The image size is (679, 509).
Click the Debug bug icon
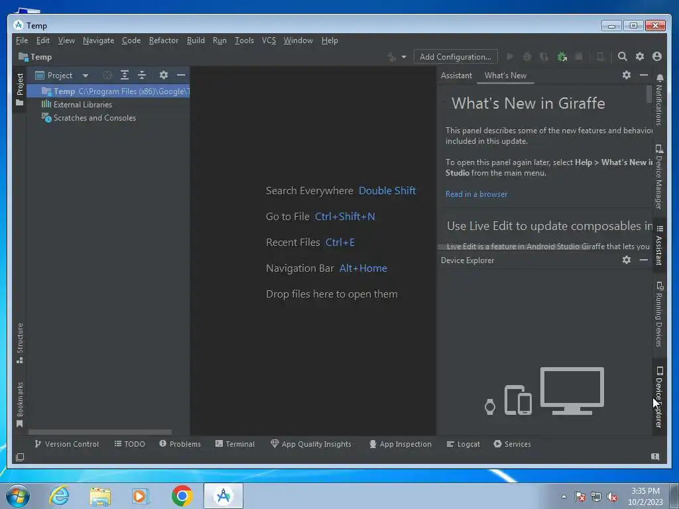pyautogui.click(x=527, y=57)
